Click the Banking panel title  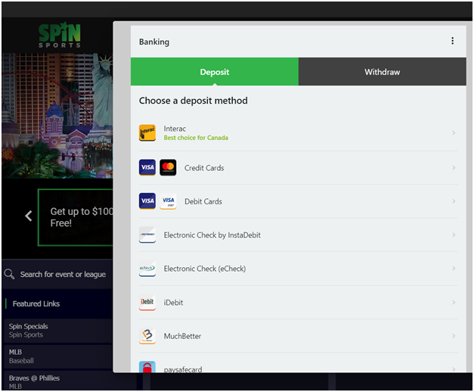pyautogui.click(x=154, y=42)
